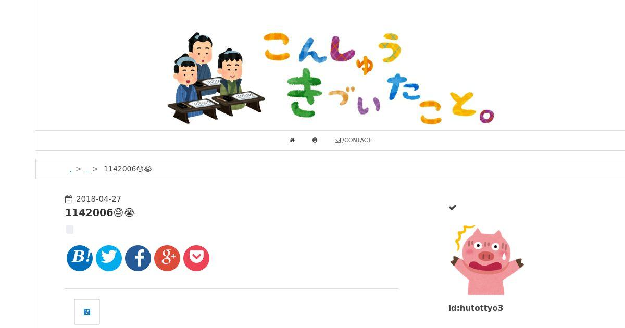The image size is (625, 328).
Task: Share post on Google Plus icon
Action: 167,258
